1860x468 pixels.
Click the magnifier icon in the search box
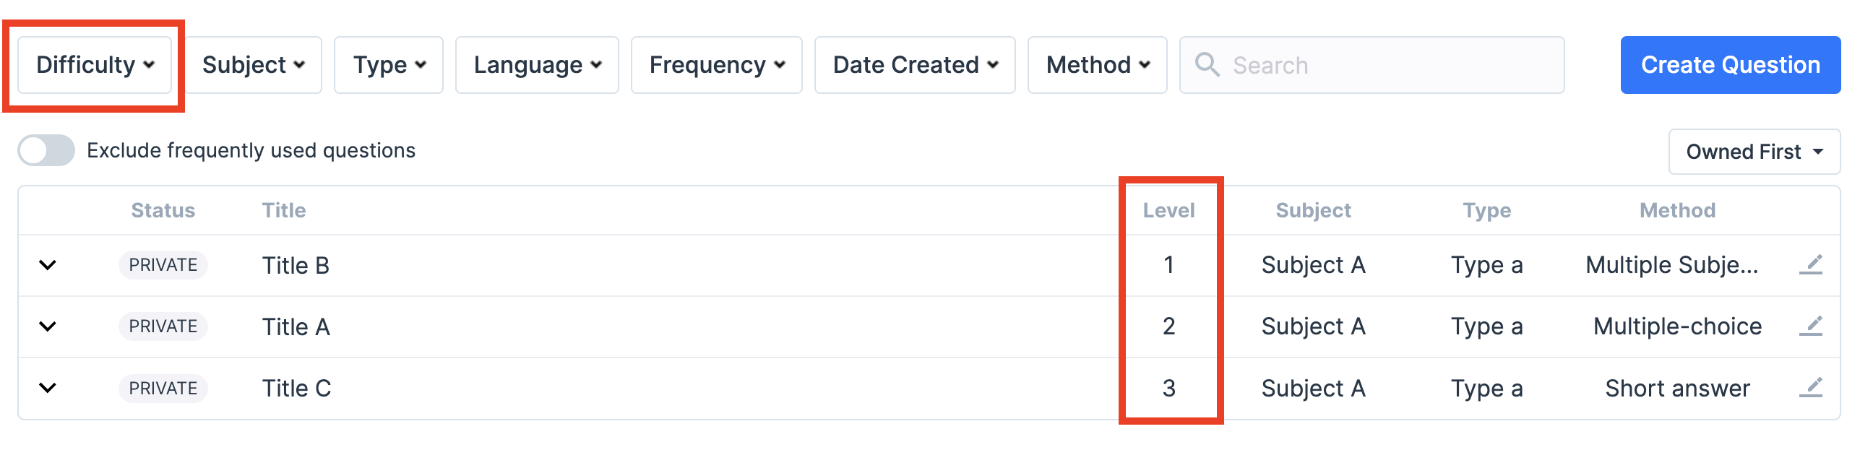[1207, 65]
